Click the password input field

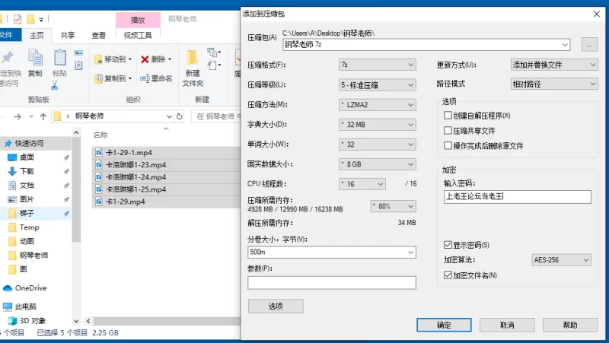coord(518,197)
